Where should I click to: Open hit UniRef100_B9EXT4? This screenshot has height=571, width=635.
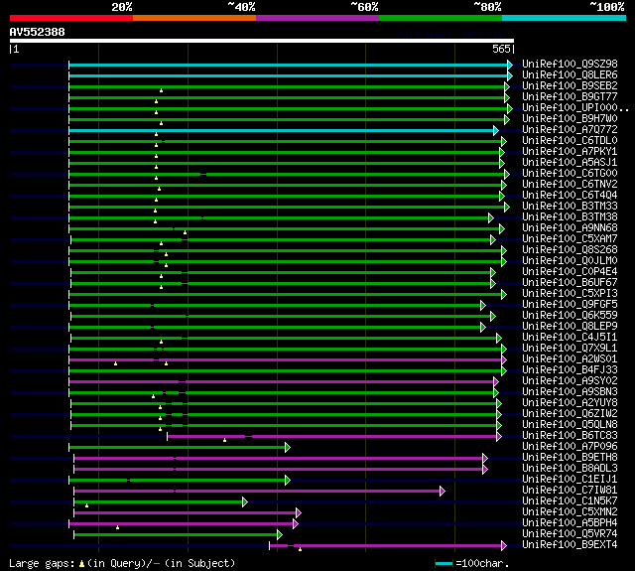(x=570, y=545)
